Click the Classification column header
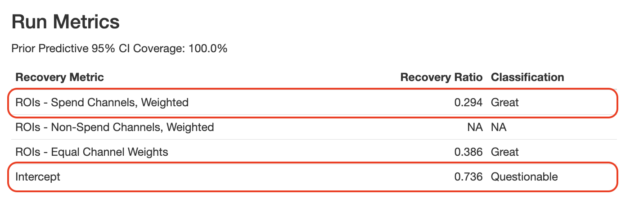The image size is (621, 199). tap(527, 77)
